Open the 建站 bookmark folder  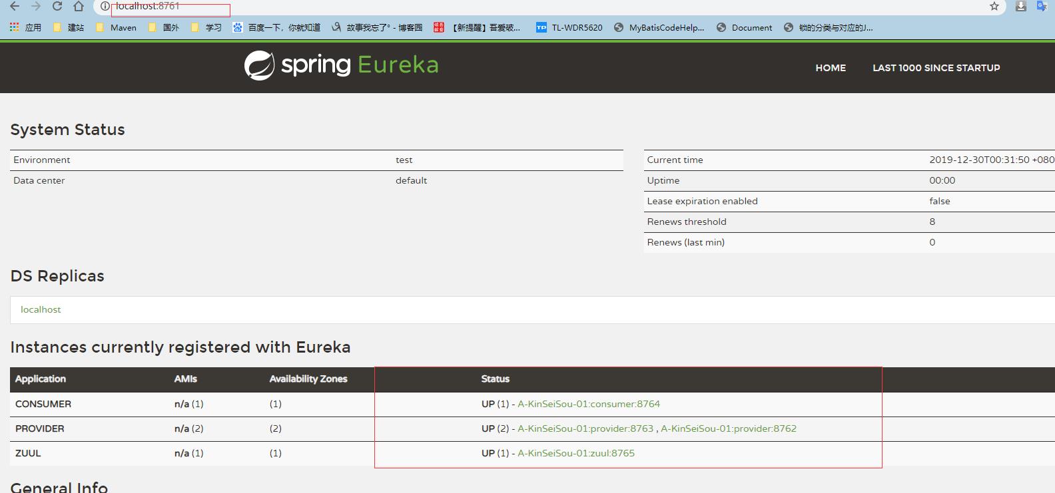point(68,27)
